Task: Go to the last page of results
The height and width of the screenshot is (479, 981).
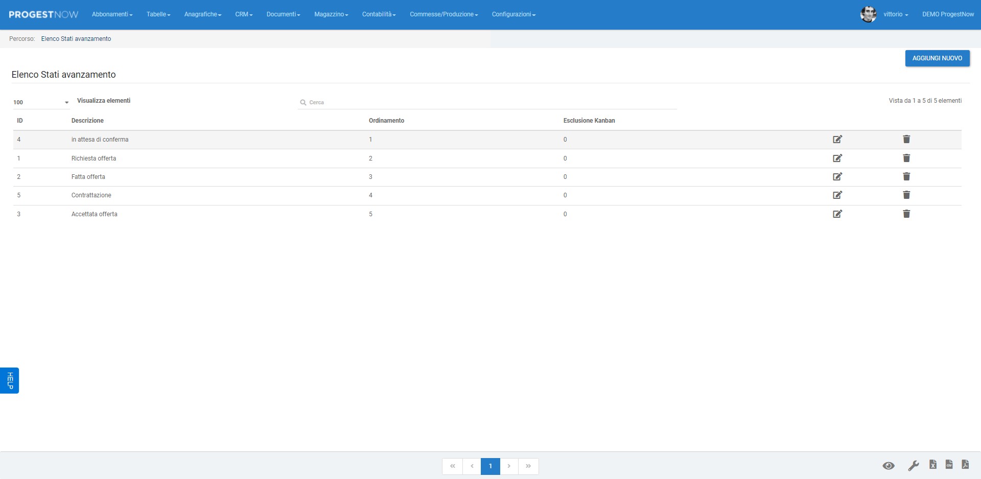Action: tap(528, 466)
